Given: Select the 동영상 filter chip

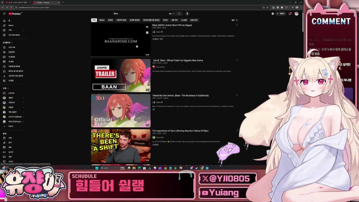Looking at the screenshot, I should (x=111, y=20).
